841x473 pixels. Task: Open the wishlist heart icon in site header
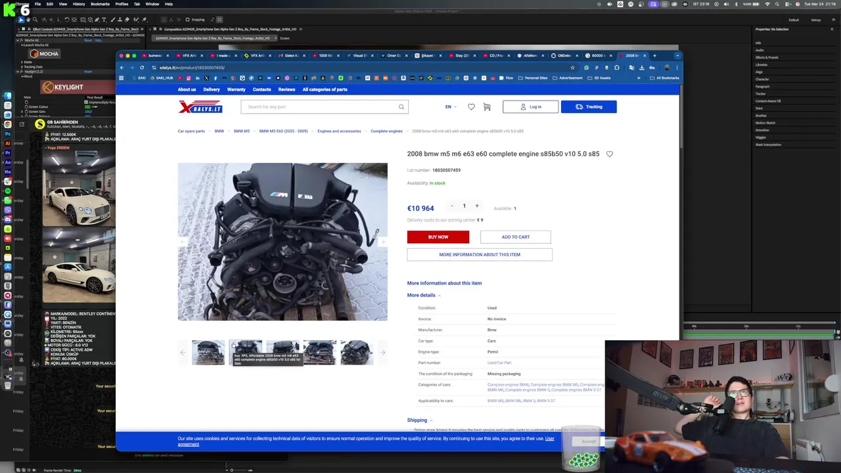[471, 106]
